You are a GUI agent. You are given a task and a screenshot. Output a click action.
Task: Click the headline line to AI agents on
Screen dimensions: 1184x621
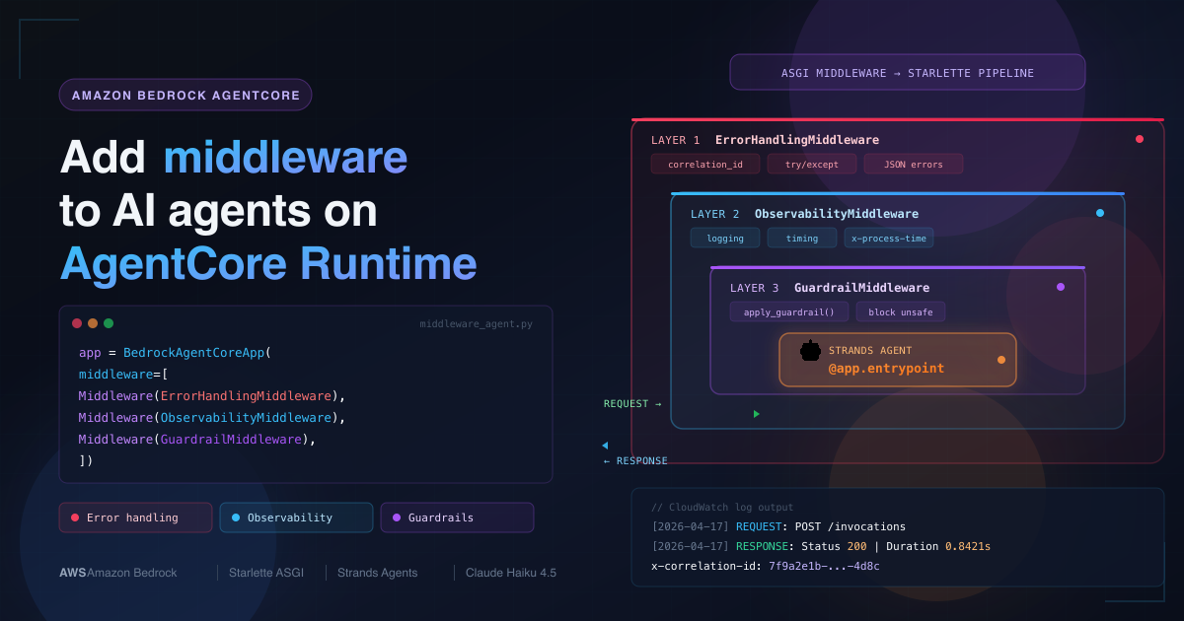pos(219,211)
